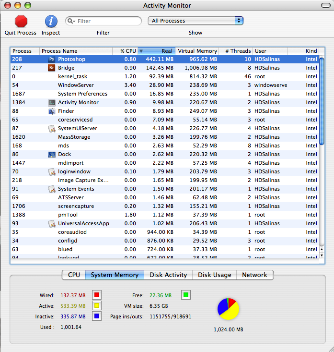Select the mdimport process row

[165, 163]
